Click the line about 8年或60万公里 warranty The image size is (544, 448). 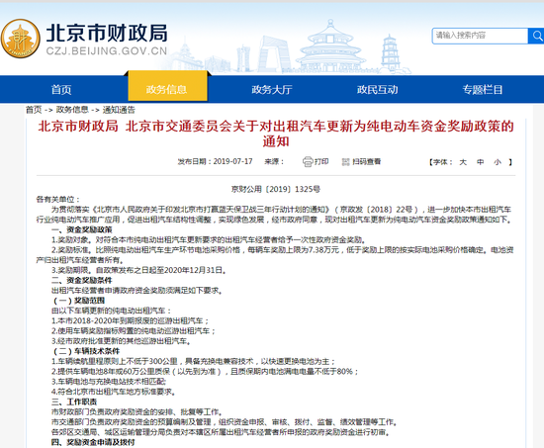205,372
